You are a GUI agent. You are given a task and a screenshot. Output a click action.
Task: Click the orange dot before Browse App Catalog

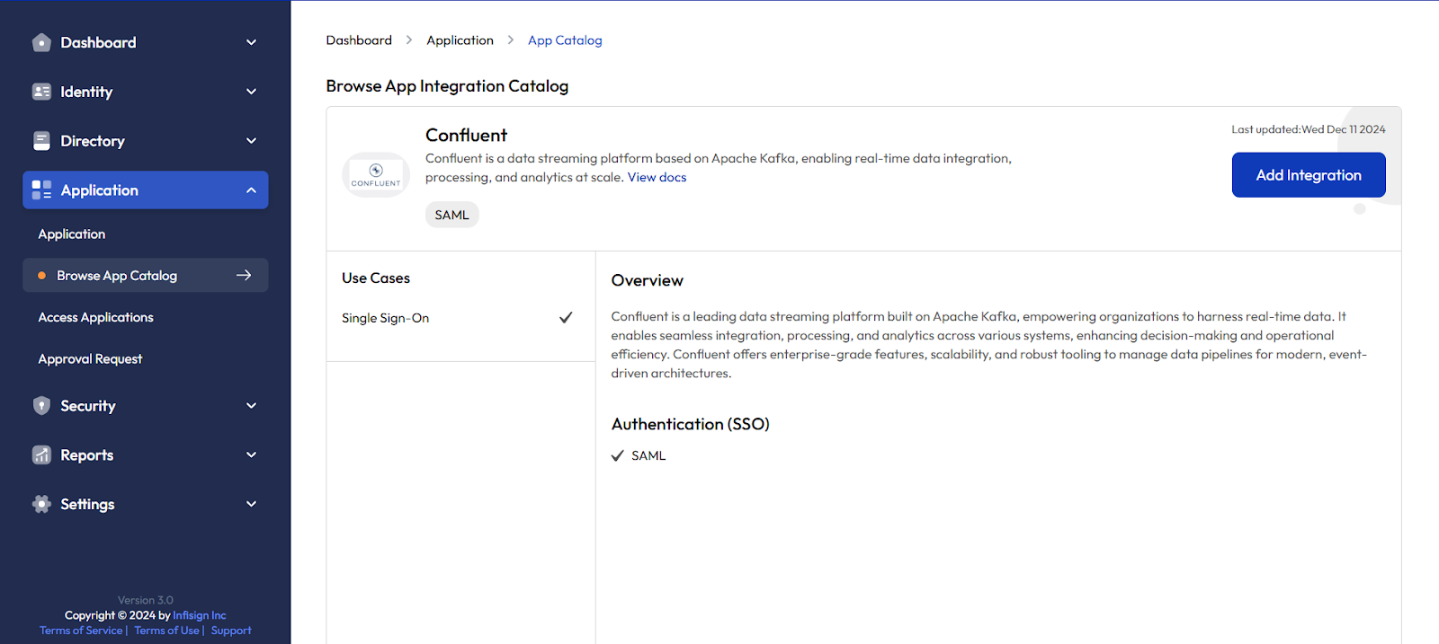point(41,276)
